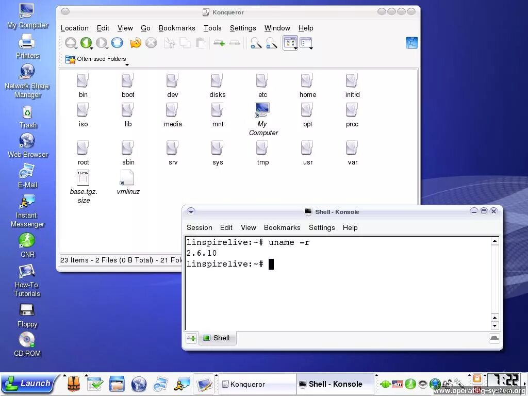The width and height of the screenshot is (528, 396).
Task: Switch to Shell - Konsole taskbar entry
Action: point(335,384)
